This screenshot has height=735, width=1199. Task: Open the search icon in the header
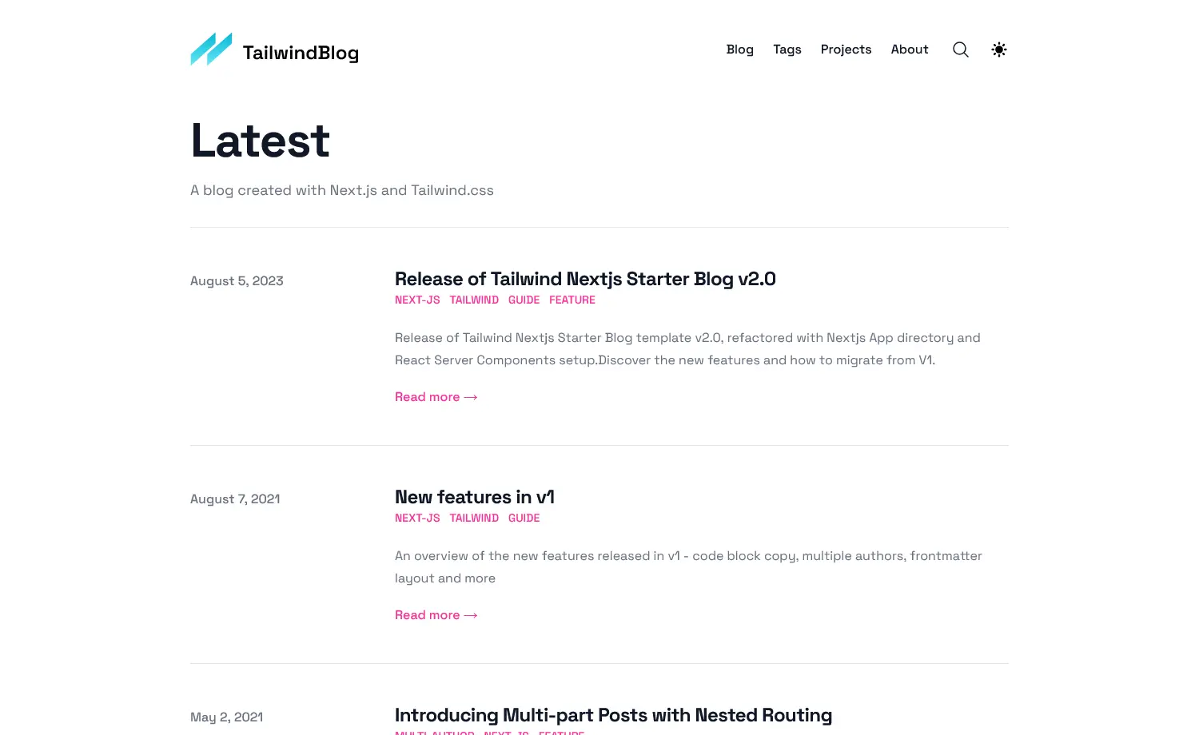[960, 50]
